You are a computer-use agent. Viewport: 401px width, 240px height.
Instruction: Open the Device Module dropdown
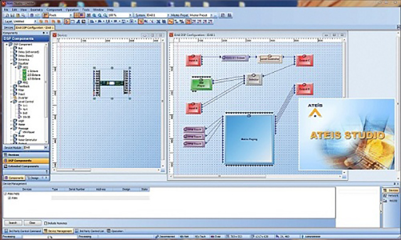click(46, 148)
